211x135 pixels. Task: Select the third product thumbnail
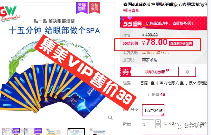55,132
